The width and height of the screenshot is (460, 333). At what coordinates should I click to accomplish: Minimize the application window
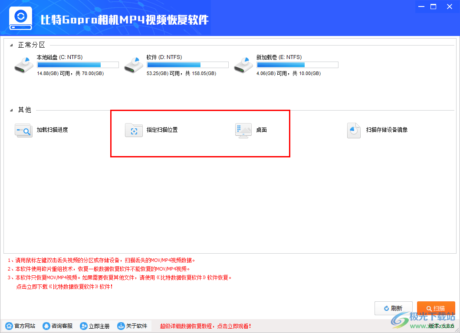[x=421, y=7]
